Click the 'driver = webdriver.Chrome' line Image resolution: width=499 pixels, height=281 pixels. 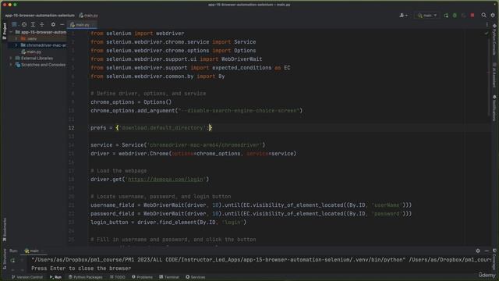[193, 154]
